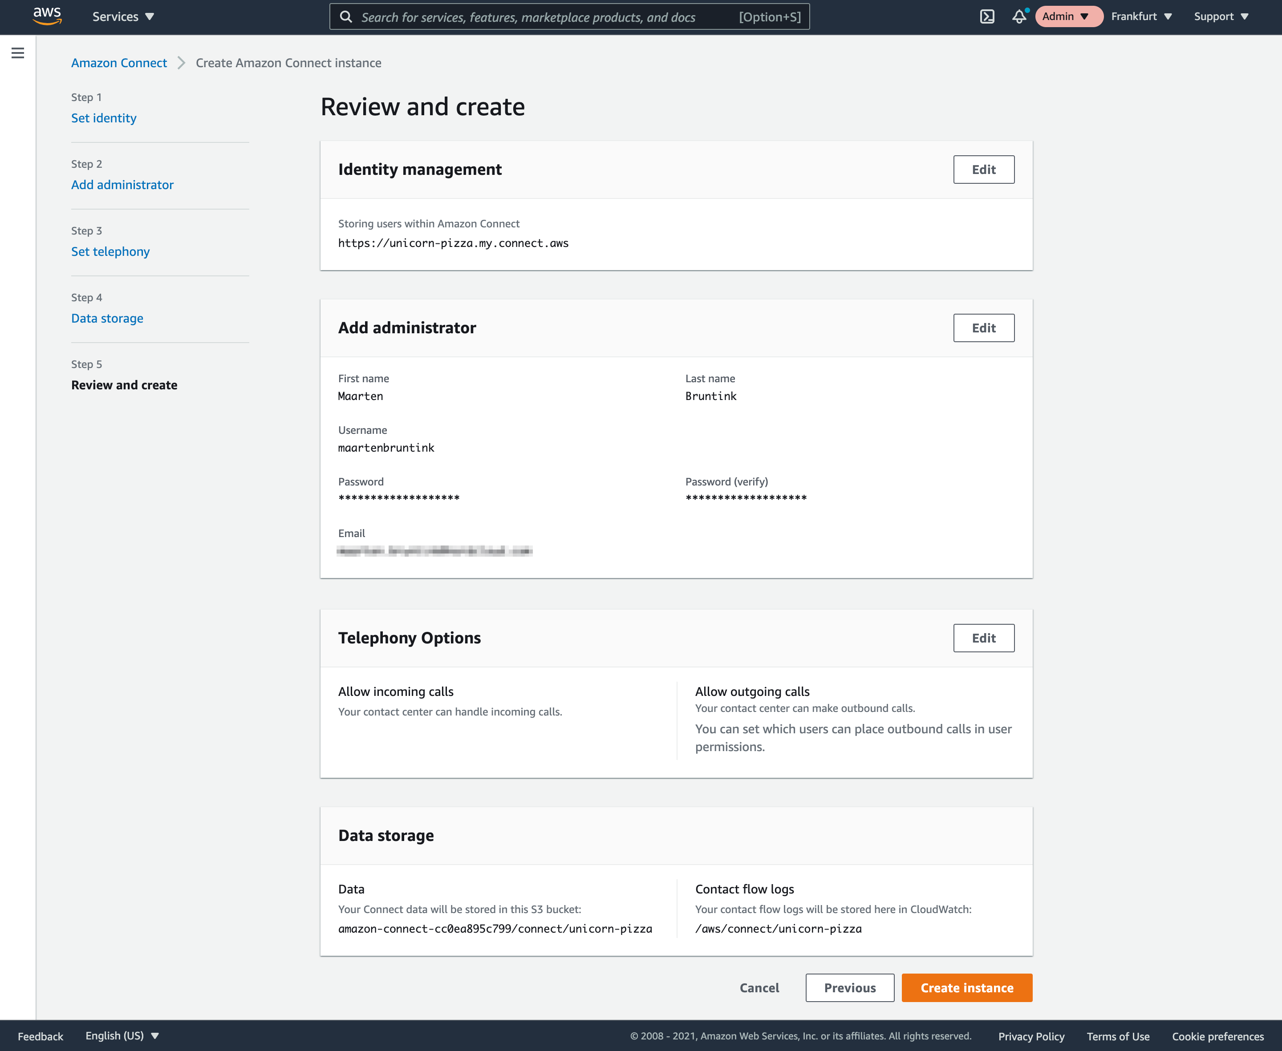Click the first name value Maarten
This screenshot has width=1282, height=1051.
(x=360, y=396)
